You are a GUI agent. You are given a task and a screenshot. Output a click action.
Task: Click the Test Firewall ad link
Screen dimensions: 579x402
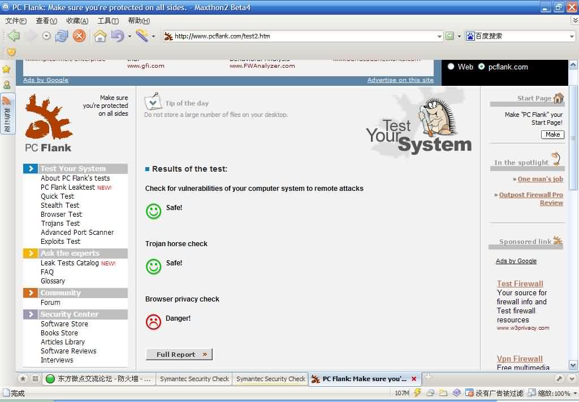point(520,283)
